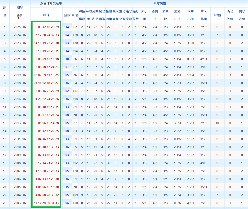Click the 蓝球 column header

(x=67, y=15)
